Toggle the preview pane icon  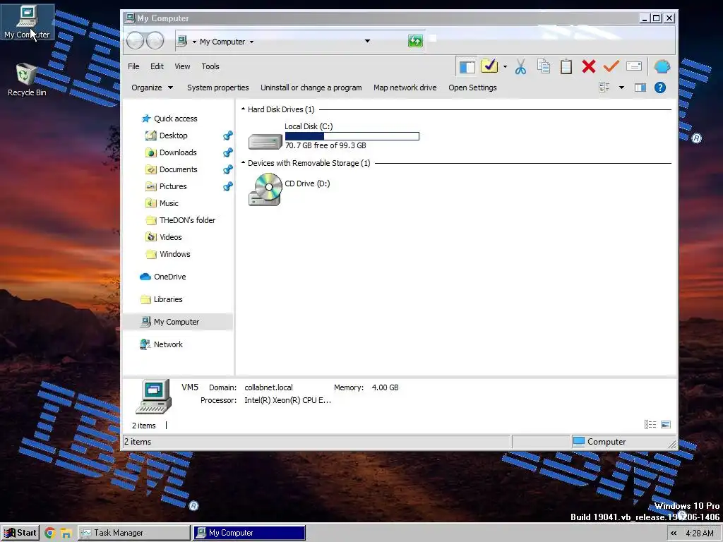click(640, 88)
